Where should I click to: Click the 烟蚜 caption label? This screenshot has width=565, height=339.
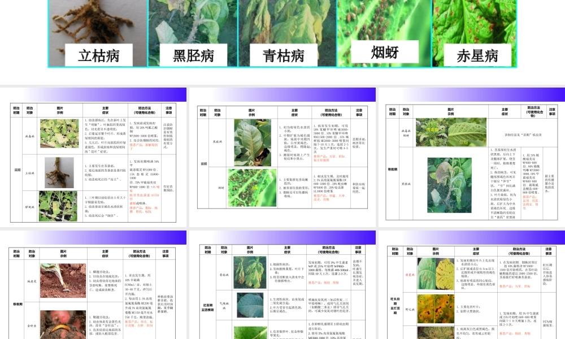click(385, 53)
